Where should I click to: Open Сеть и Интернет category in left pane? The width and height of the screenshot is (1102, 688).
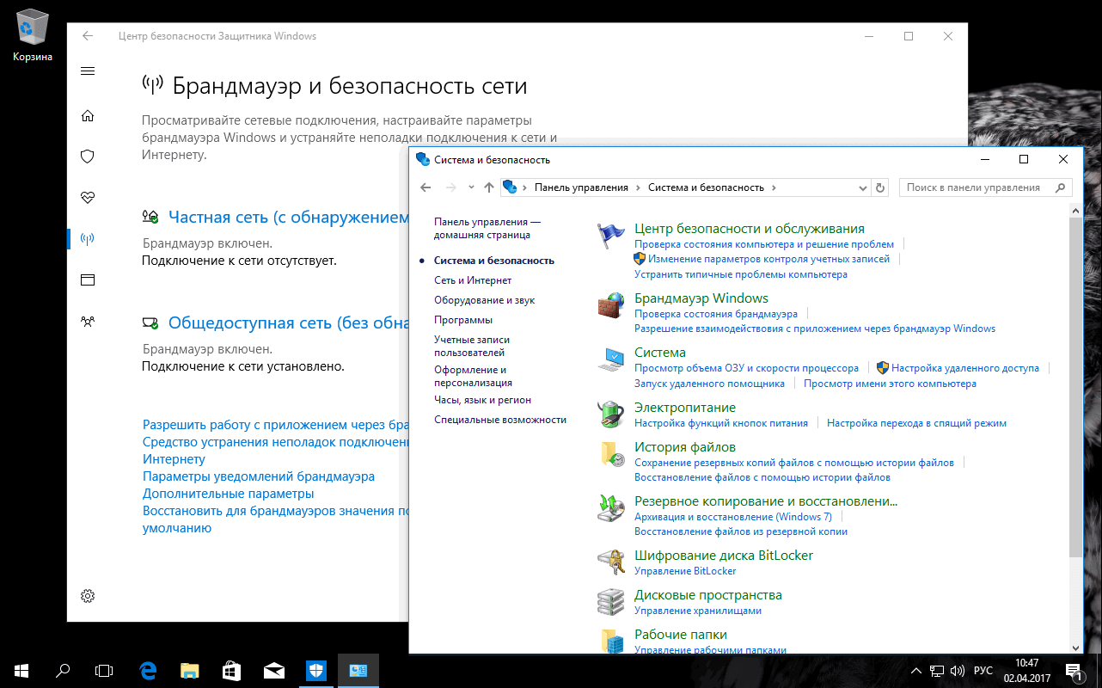[x=473, y=280]
